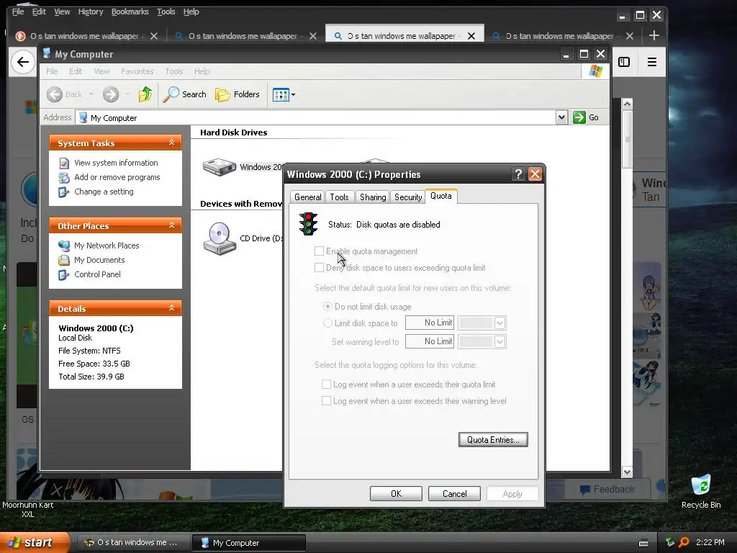Click the Feedback button in browser page
Screen dimensions: 737x553
pyautogui.click(x=607, y=490)
